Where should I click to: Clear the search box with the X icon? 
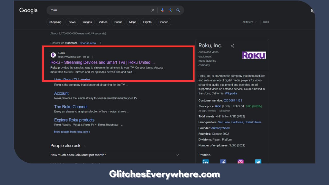point(153,10)
